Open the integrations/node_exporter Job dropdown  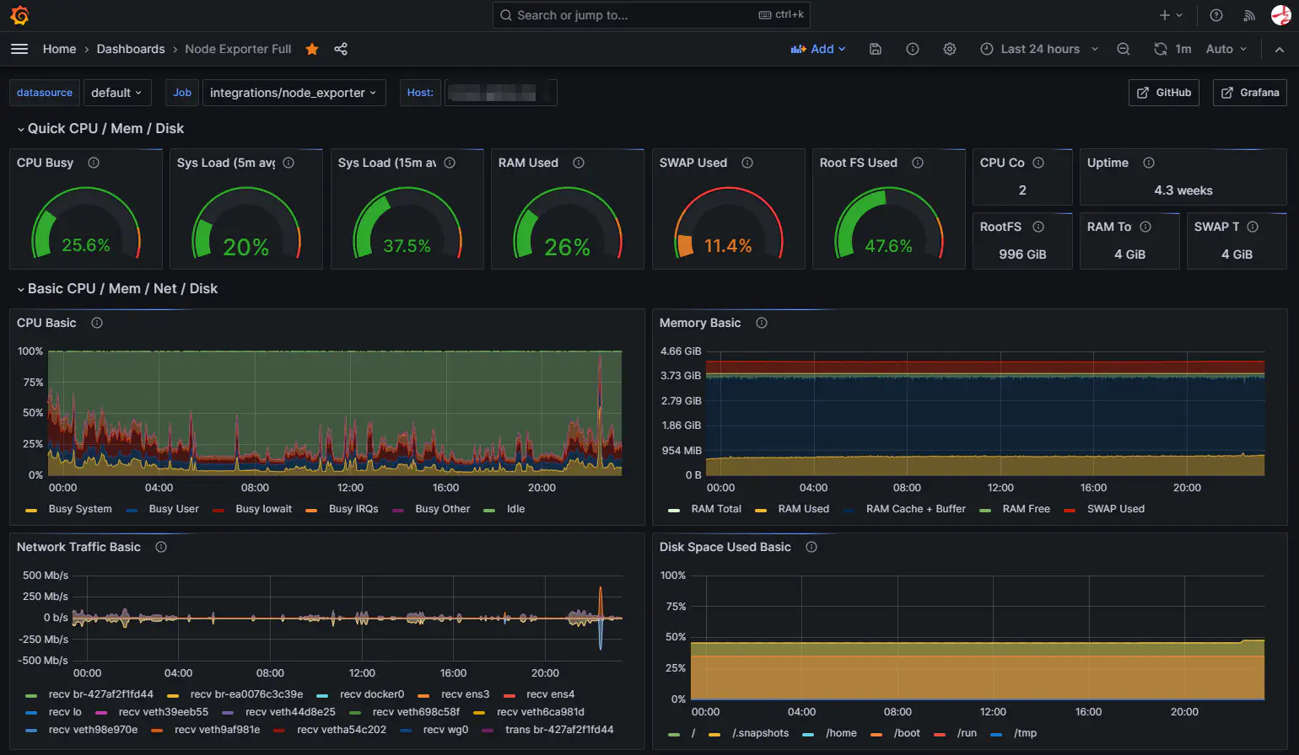[294, 93]
